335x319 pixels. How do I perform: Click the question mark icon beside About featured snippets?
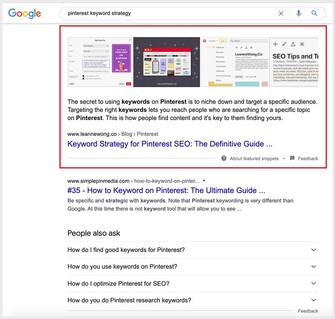pyautogui.click(x=224, y=158)
